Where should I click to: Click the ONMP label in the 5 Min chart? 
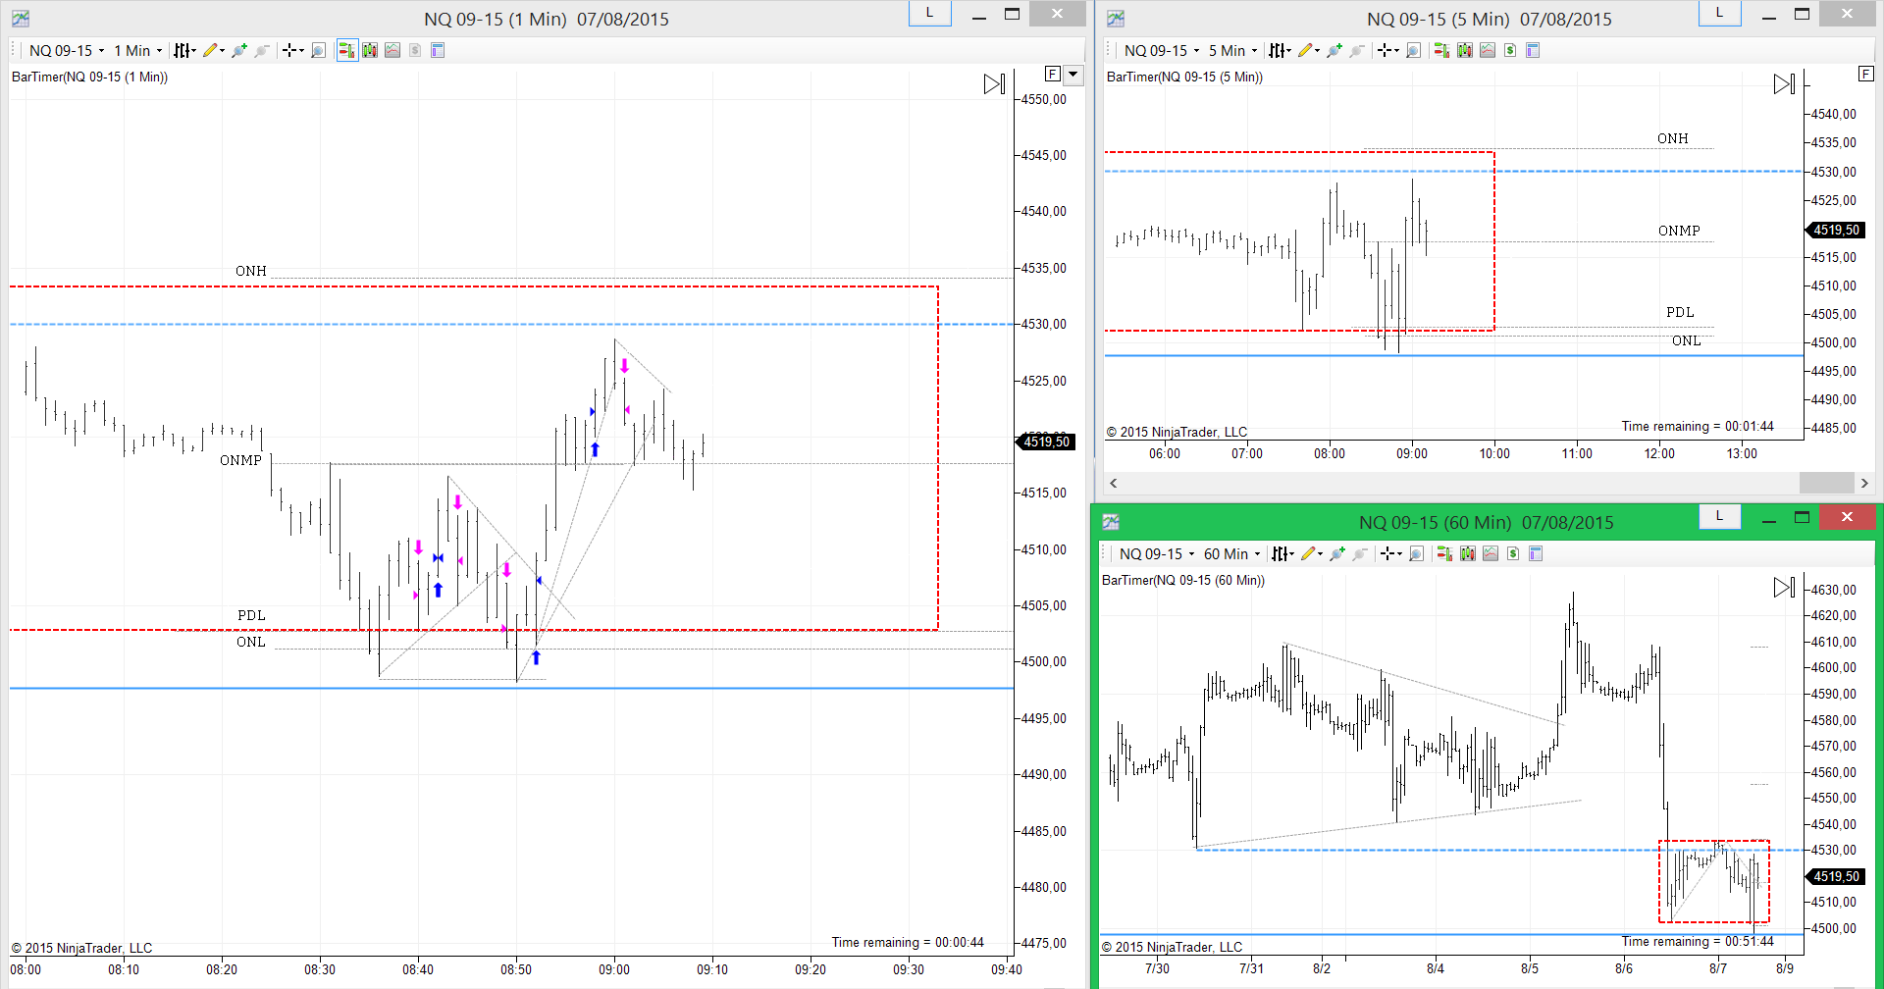[x=1679, y=231]
